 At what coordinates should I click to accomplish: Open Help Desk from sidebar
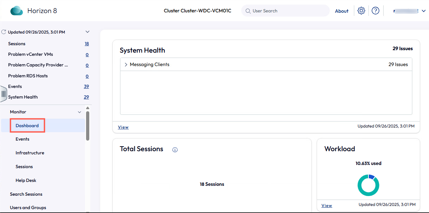(26, 181)
